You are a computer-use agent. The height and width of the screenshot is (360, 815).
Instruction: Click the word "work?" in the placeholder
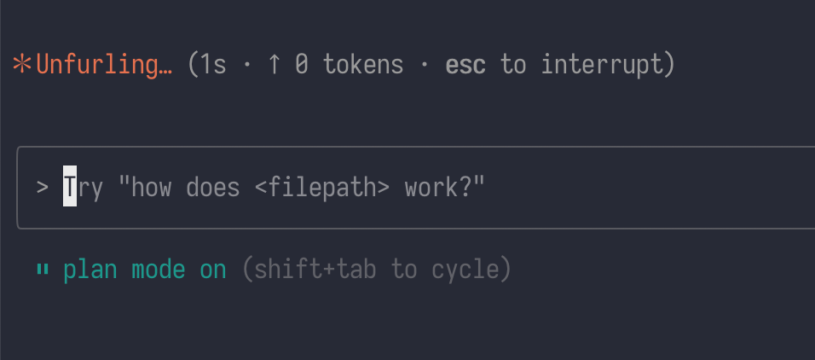pyautogui.click(x=445, y=188)
